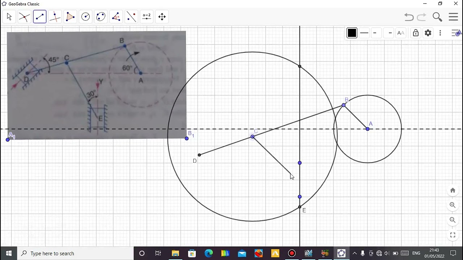Select the Polygon tool
Screen dimensions: 463x260
70,17
